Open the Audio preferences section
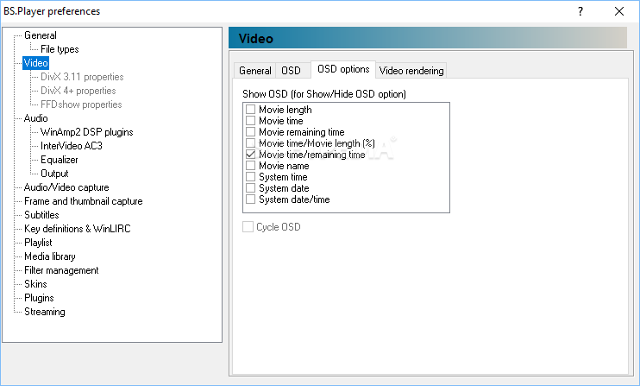640x386 pixels. (x=36, y=118)
